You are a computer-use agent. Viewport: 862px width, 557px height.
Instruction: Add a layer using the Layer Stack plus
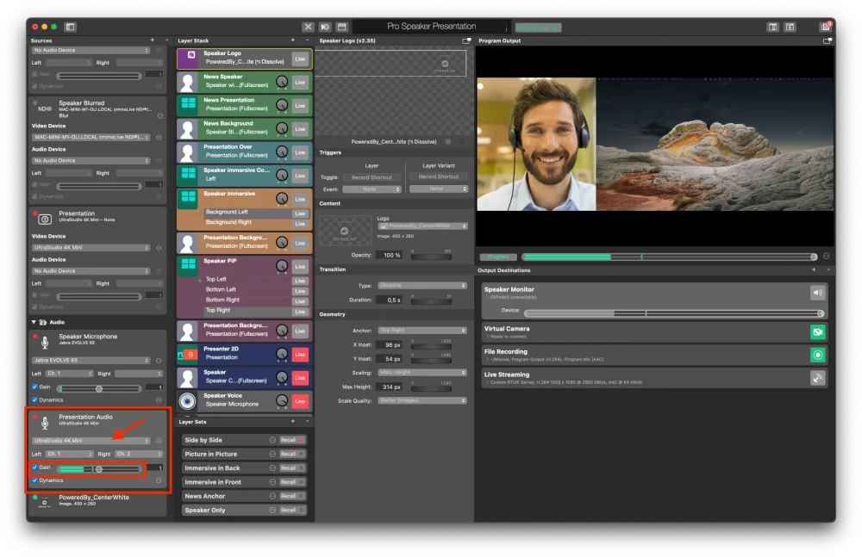[292, 40]
